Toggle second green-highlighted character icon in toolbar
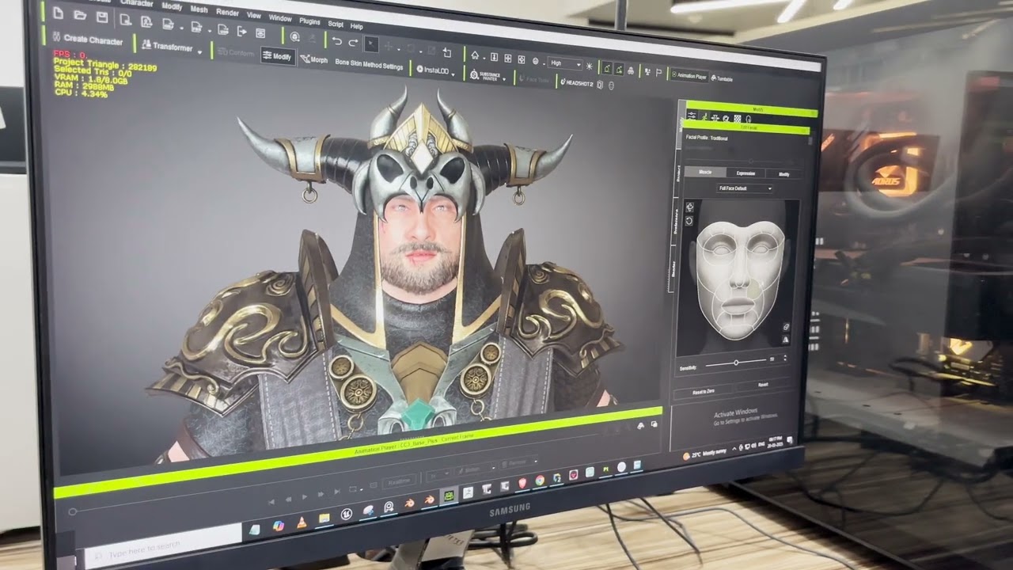1013x570 pixels. [619, 70]
